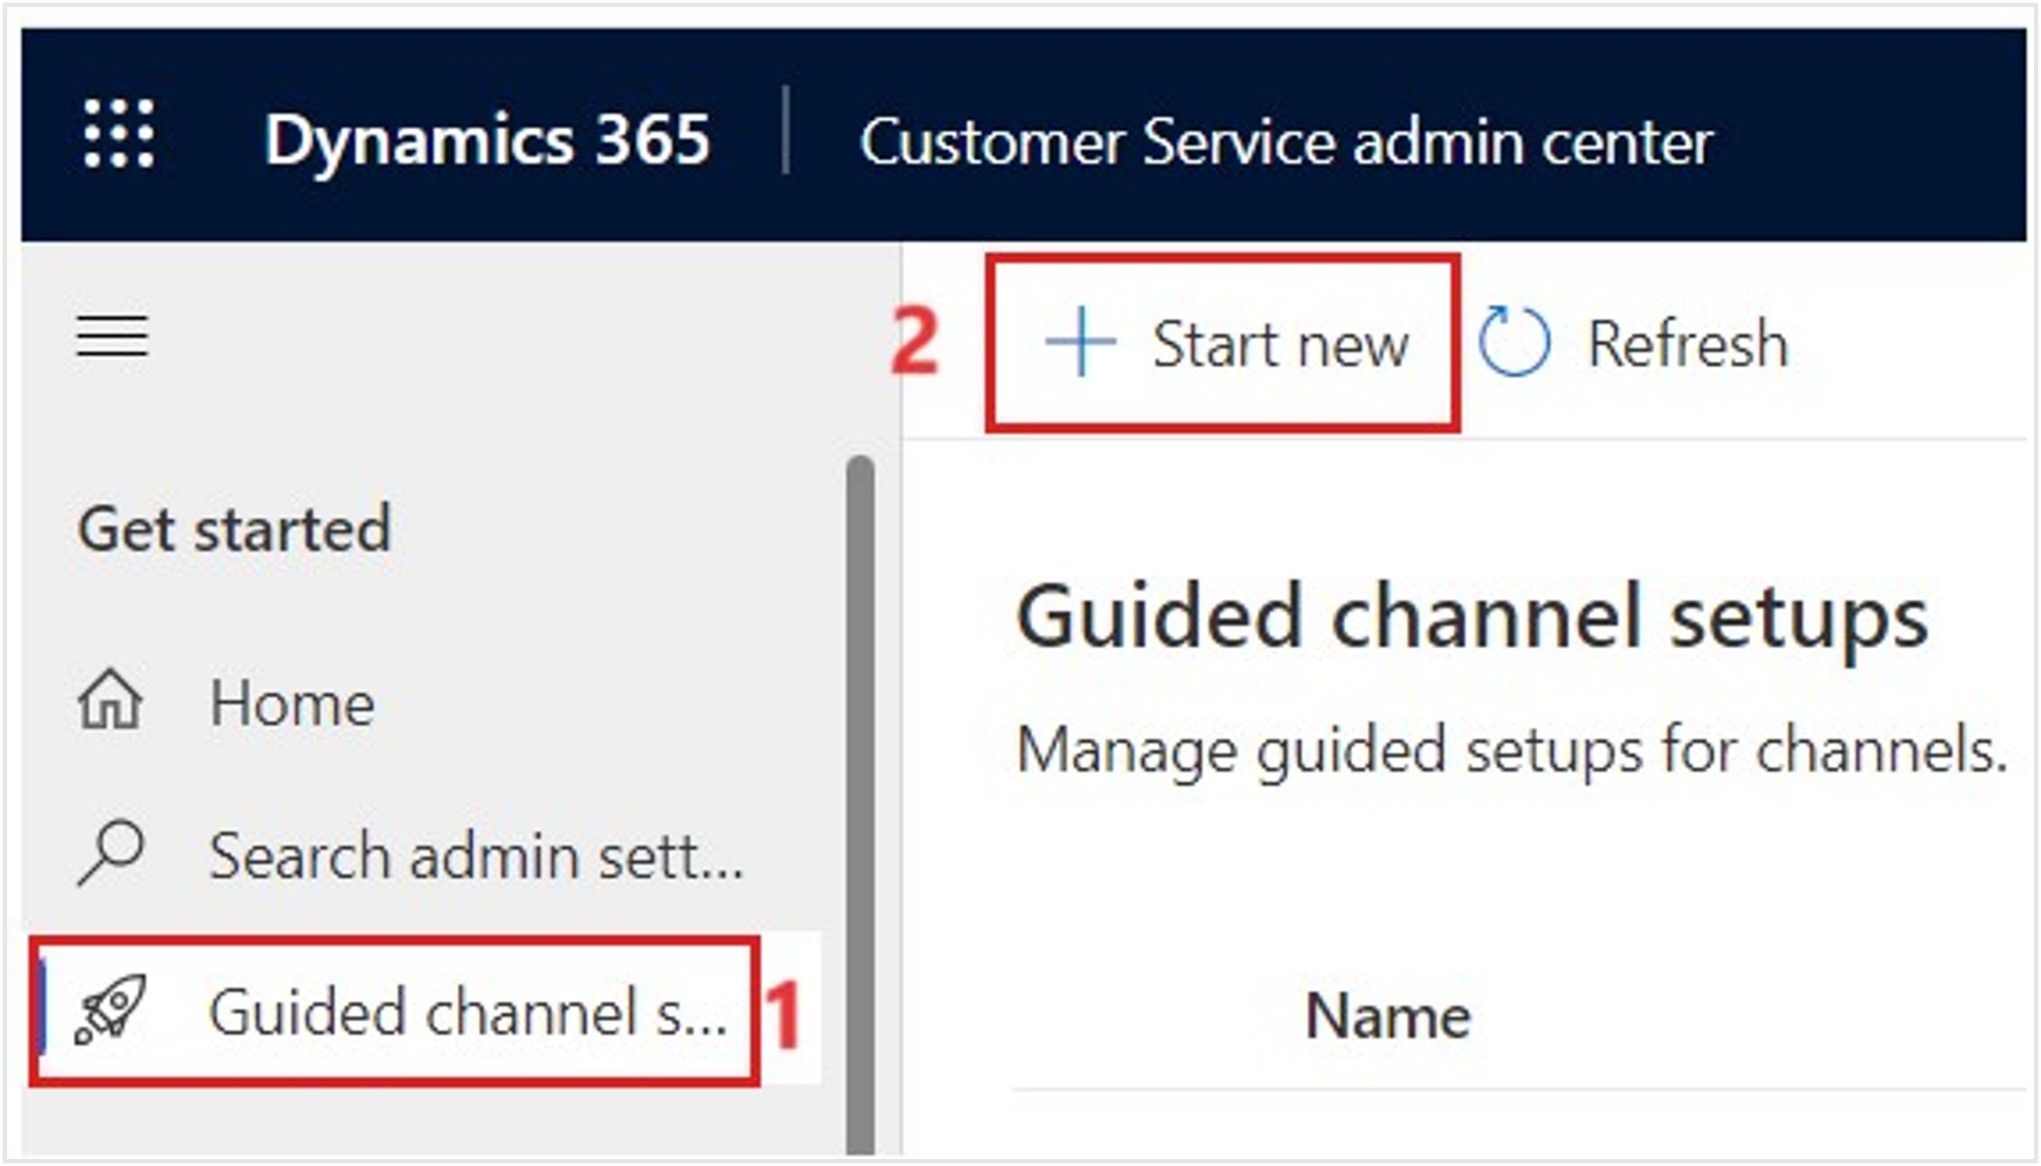2041x1166 pixels.
Task: Click the Refresh button label
Action: (1687, 343)
